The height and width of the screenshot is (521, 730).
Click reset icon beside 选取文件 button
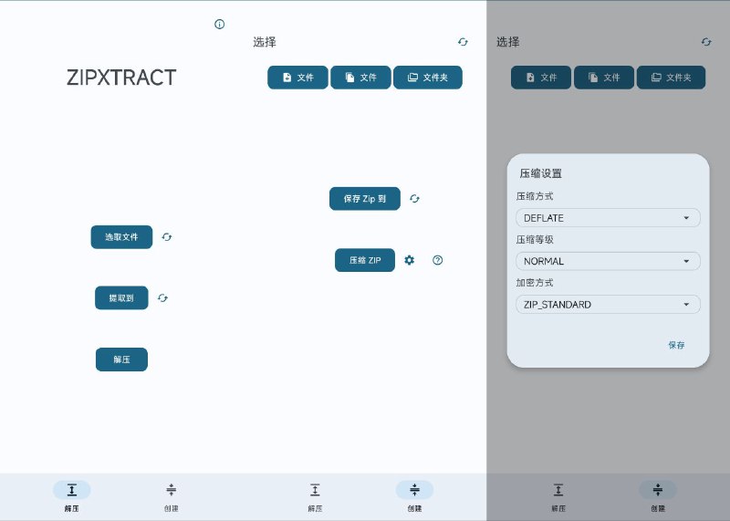click(x=167, y=237)
